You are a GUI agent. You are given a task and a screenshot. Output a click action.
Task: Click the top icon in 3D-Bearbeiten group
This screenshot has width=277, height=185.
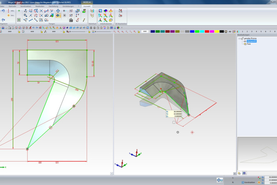[120, 11]
